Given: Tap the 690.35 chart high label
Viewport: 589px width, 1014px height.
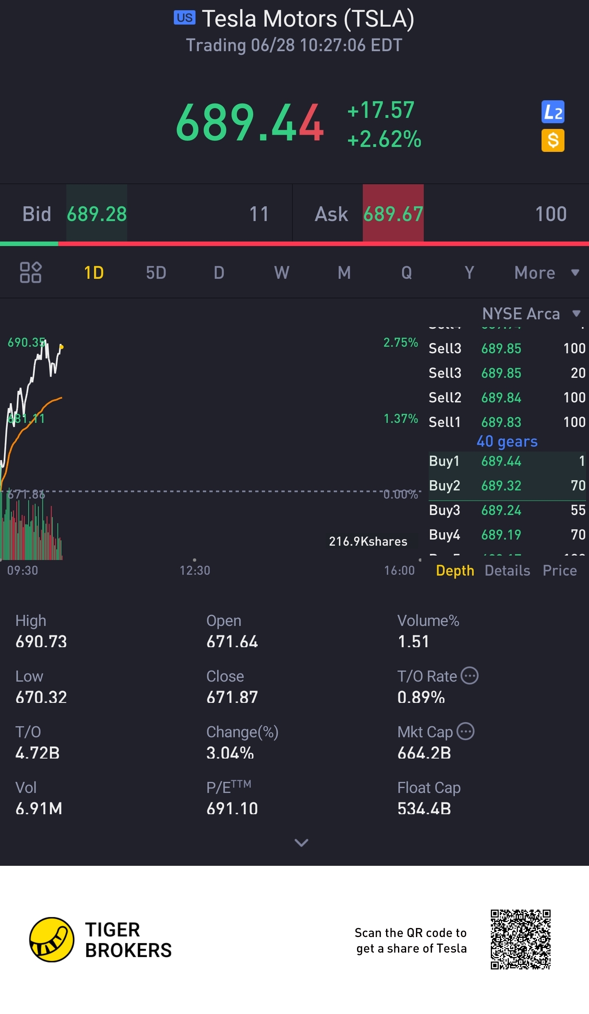Looking at the screenshot, I should pos(27,342).
